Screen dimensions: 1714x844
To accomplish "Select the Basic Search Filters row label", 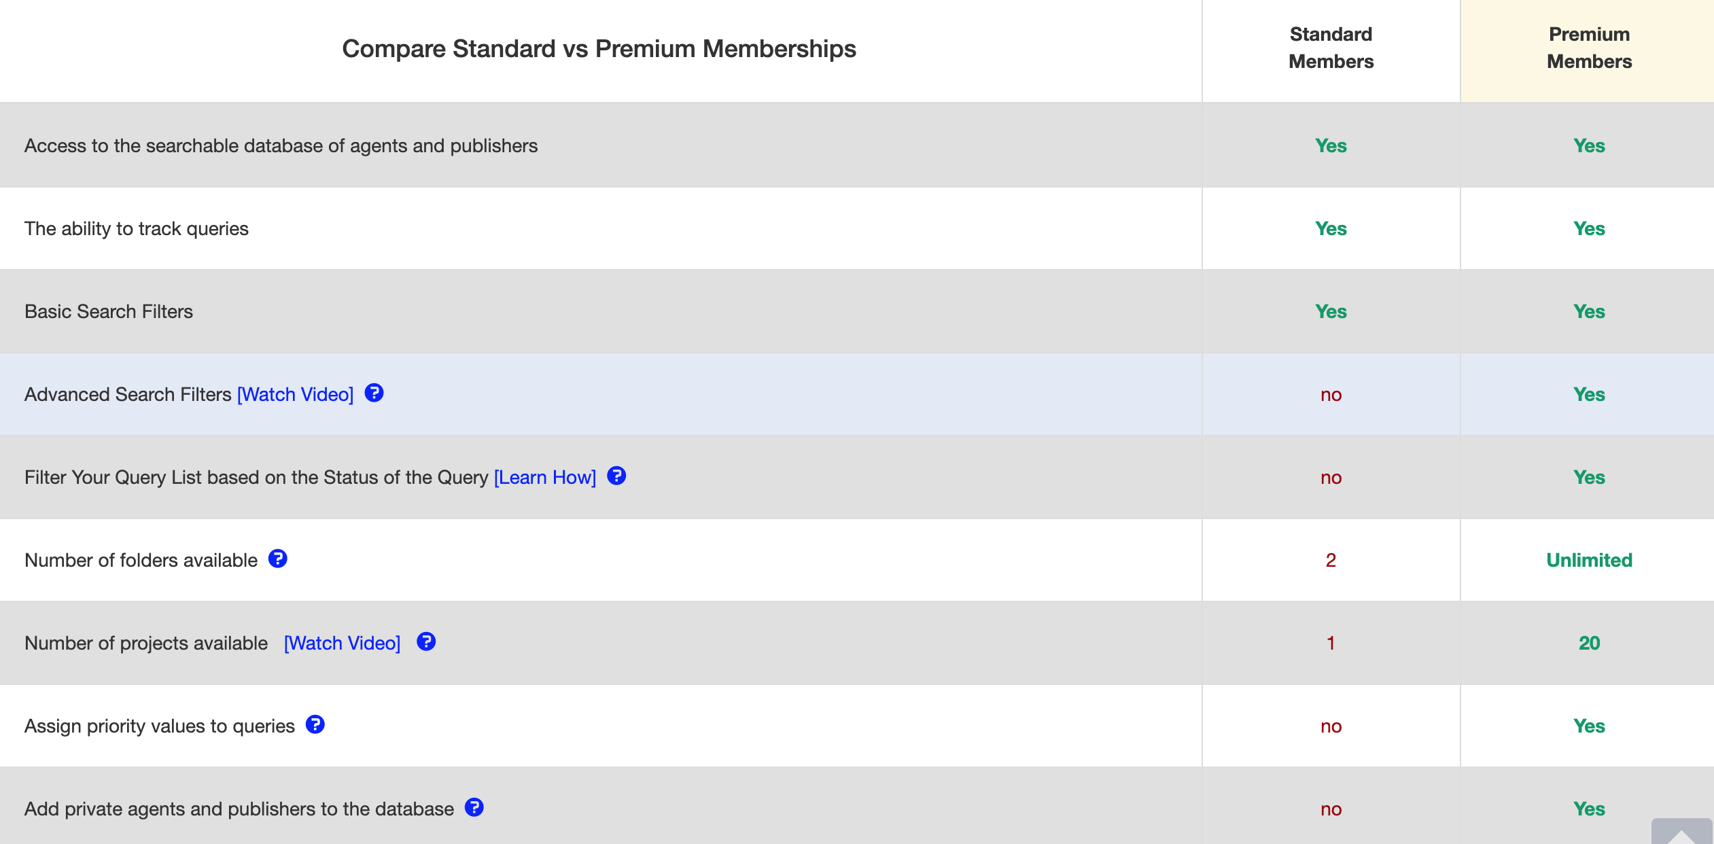I will [109, 311].
